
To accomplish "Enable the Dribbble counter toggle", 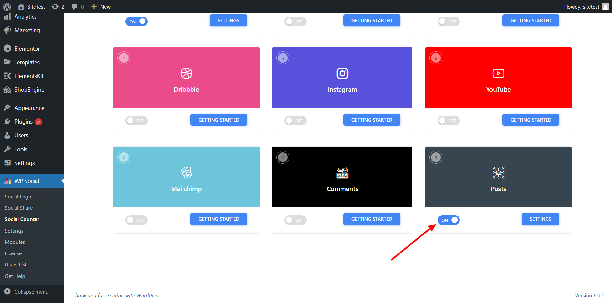I will tap(136, 121).
